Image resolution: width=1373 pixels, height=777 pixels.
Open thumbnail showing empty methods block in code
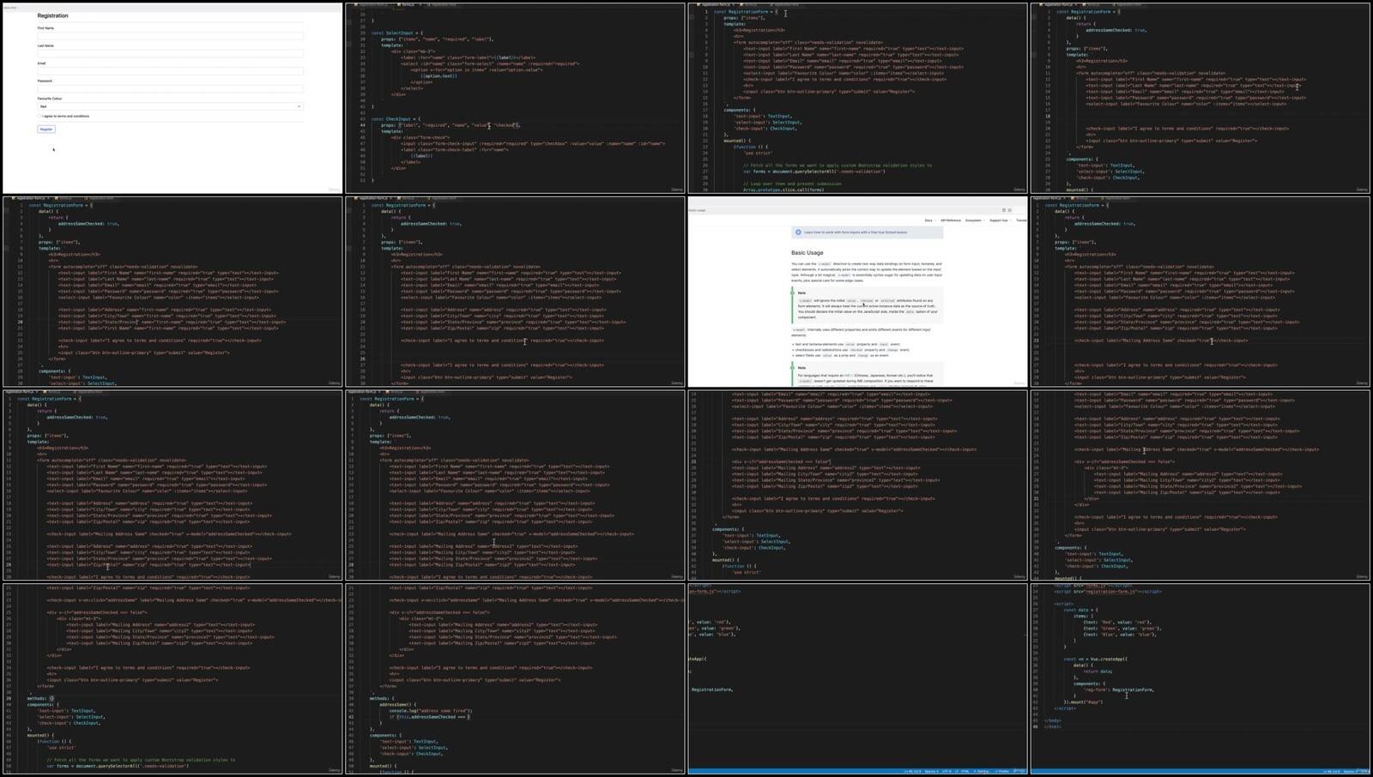click(172, 678)
